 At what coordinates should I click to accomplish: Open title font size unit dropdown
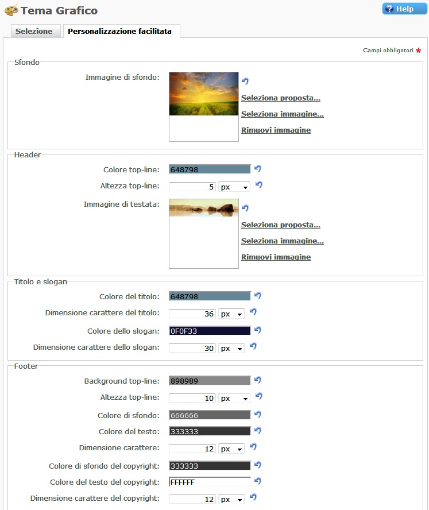(231, 314)
